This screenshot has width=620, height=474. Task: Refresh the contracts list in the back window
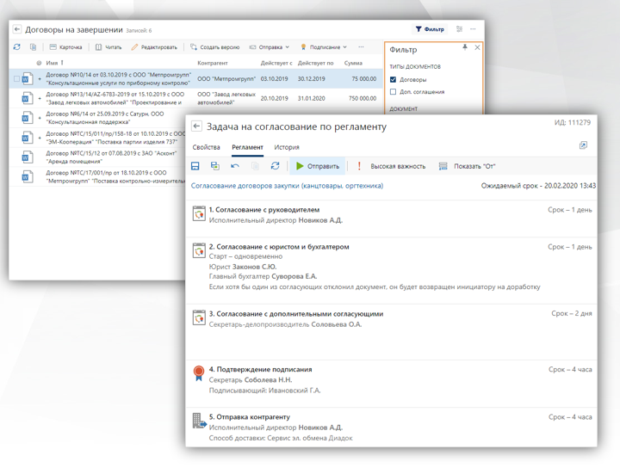(x=16, y=47)
